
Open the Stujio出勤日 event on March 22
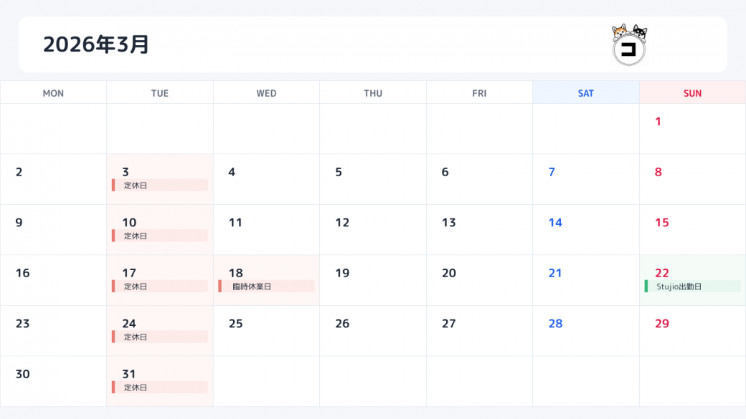[x=692, y=286]
